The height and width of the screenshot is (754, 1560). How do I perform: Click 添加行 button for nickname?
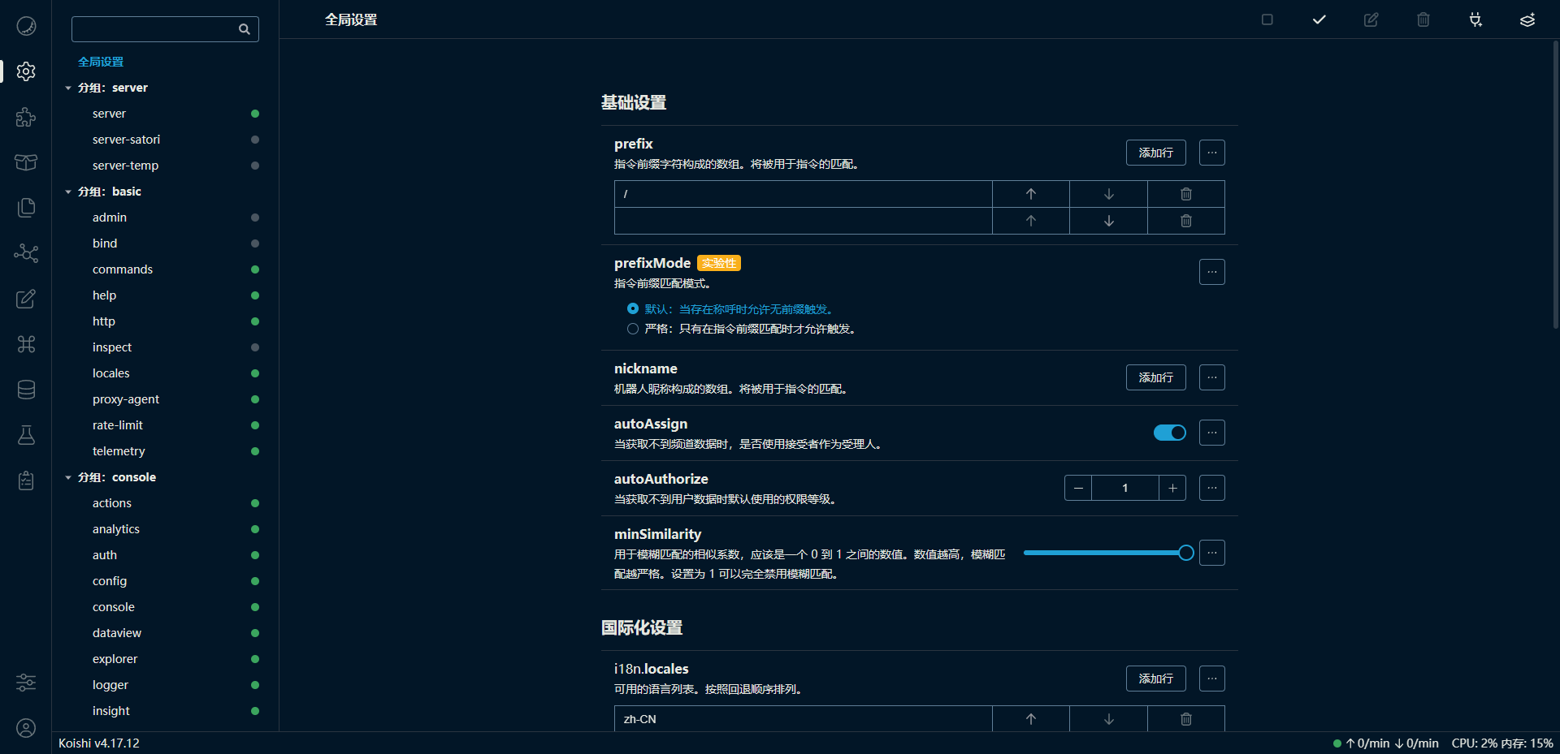(1155, 377)
